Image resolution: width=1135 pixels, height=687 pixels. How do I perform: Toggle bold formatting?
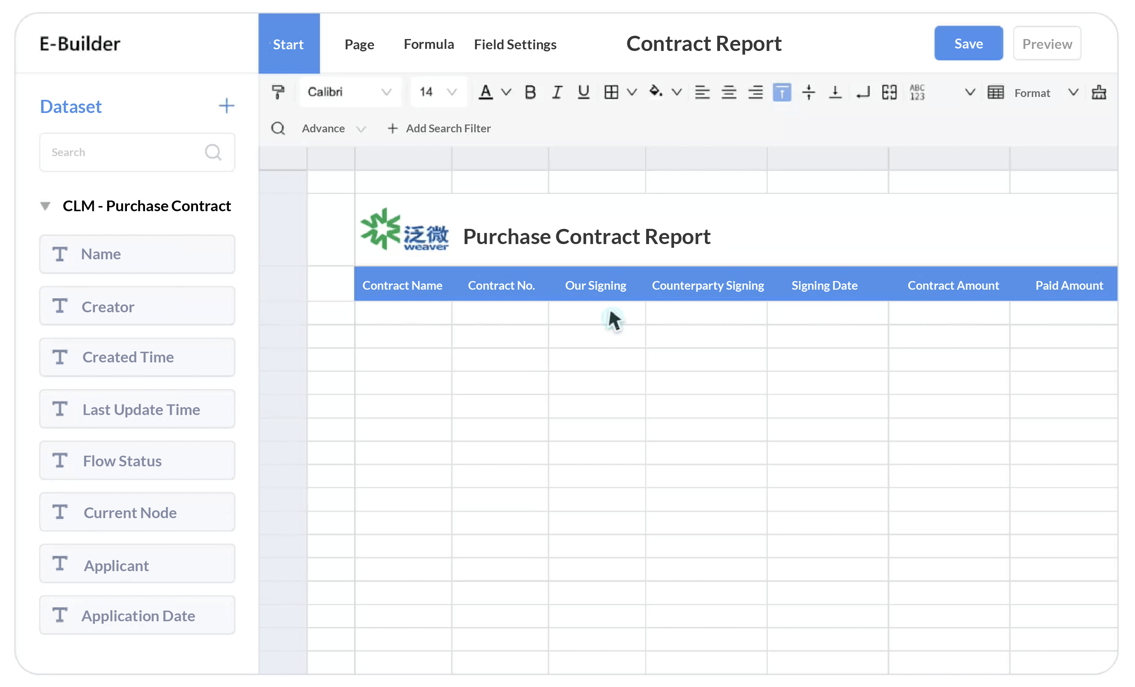pyautogui.click(x=530, y=92)
